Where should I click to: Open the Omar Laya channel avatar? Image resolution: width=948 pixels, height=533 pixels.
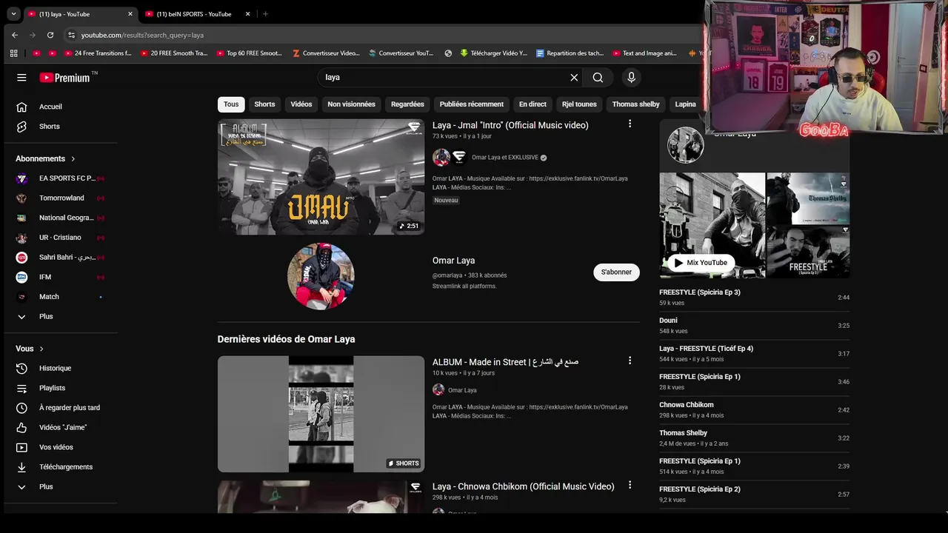click(321, 276)
